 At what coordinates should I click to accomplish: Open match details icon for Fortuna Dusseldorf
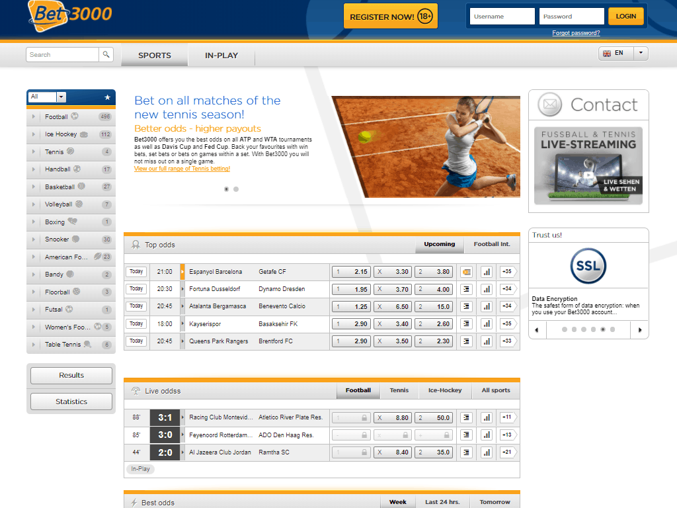466,290
